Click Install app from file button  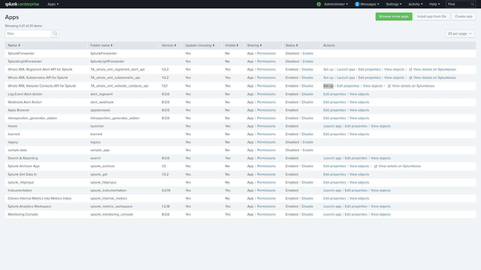pyautogui.click(x=432, y=16)
